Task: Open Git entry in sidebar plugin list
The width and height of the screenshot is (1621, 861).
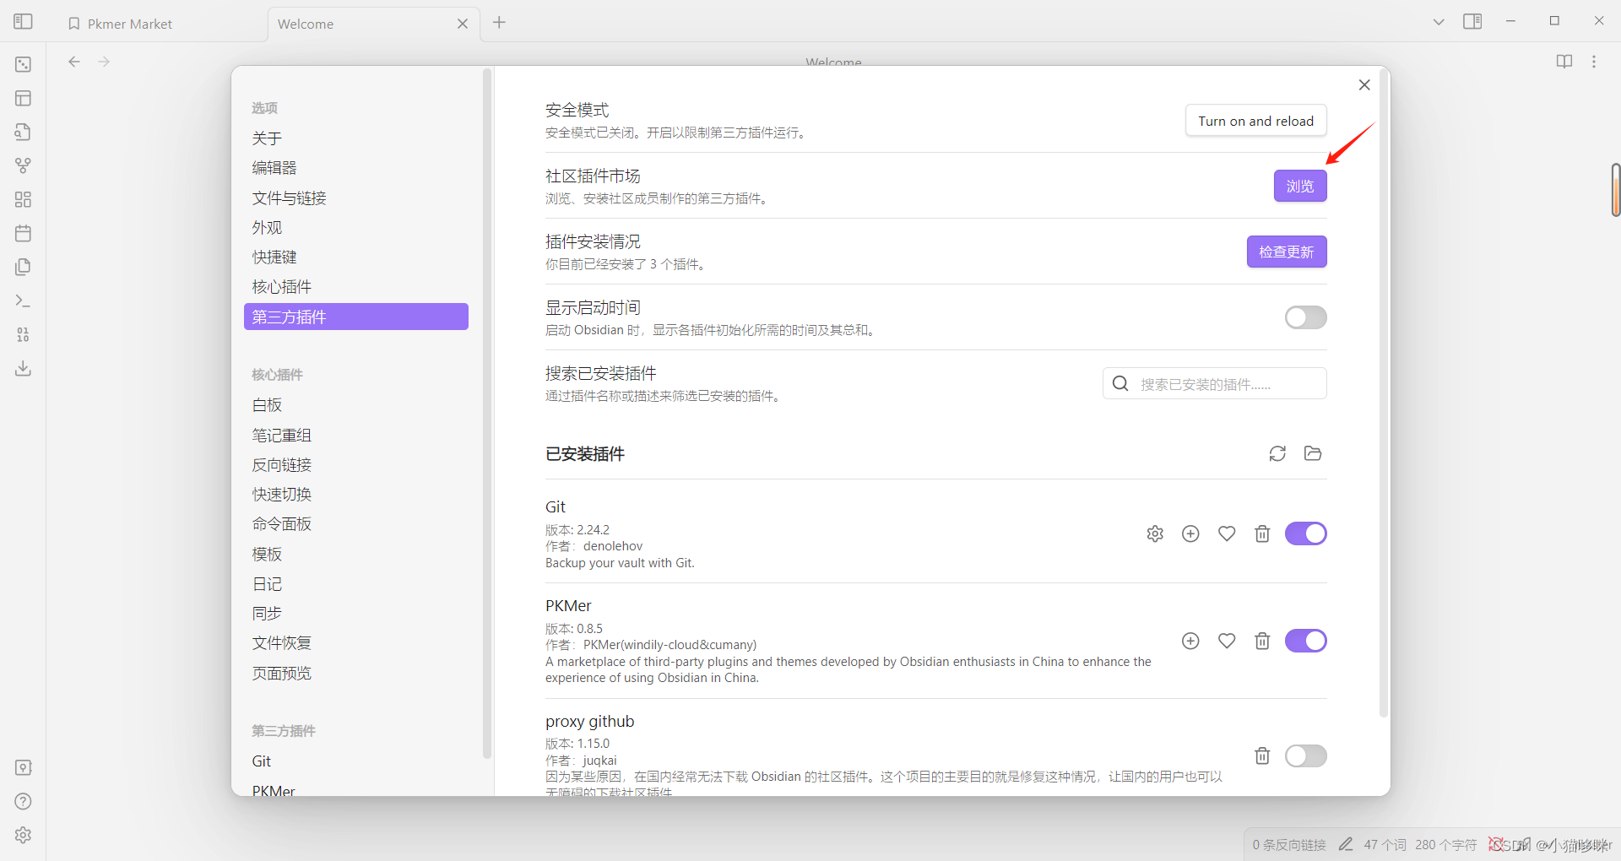Action: click(x=356, y=761)
